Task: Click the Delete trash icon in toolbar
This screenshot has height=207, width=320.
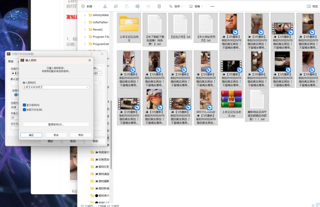Action: [159, 6]
